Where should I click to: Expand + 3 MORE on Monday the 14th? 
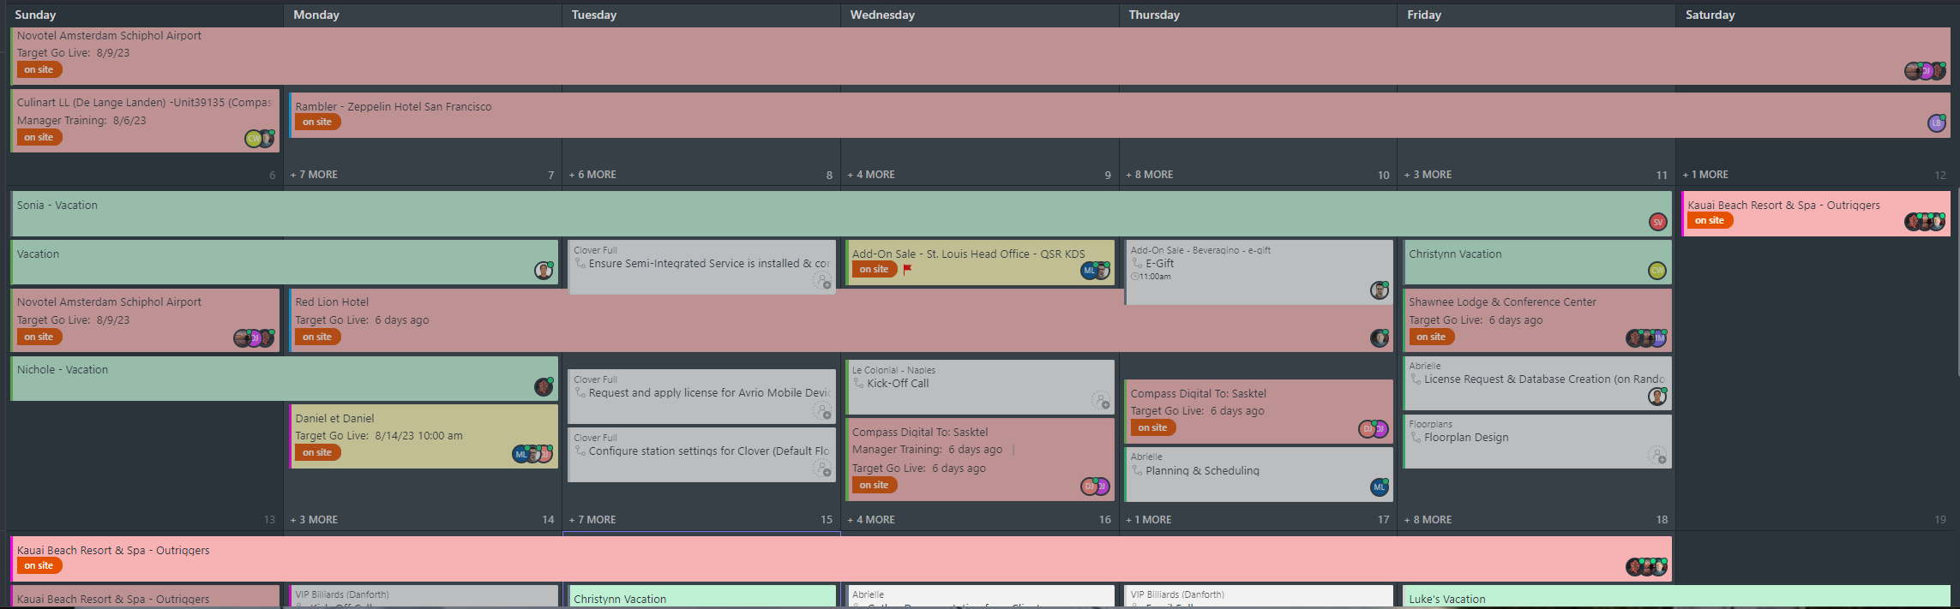pyautogui.click(x=314, y=520)
